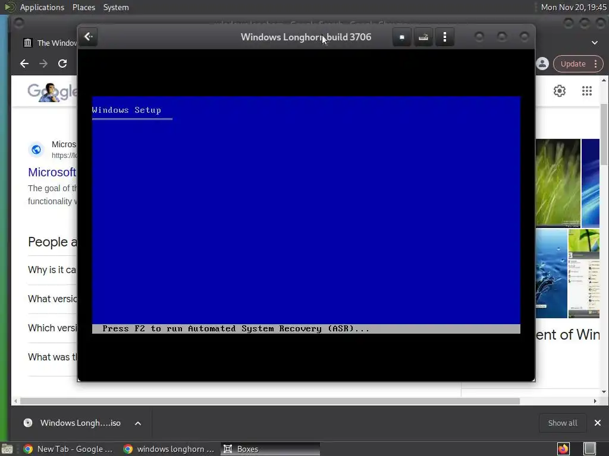609x456 pixels.
Task: Dismiss the Chrome downloads bar
Action: click(x=597, y=423)
